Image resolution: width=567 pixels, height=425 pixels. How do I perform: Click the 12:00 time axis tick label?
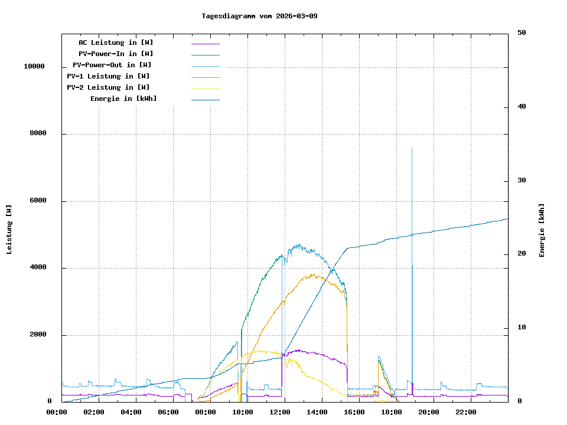tap(281, 412)
